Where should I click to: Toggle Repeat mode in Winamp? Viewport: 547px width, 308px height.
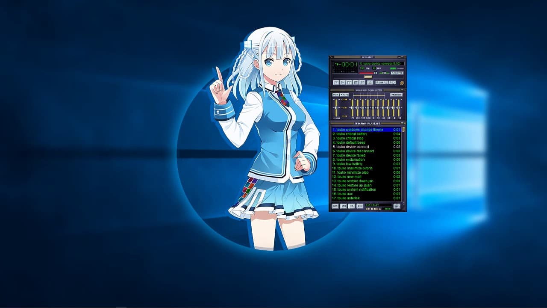(x=392, y=83)
